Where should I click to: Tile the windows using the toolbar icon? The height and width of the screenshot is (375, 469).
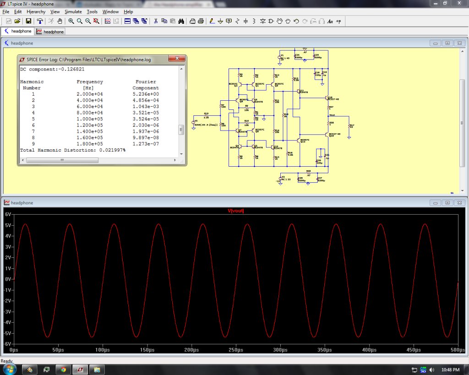[127, 21]
